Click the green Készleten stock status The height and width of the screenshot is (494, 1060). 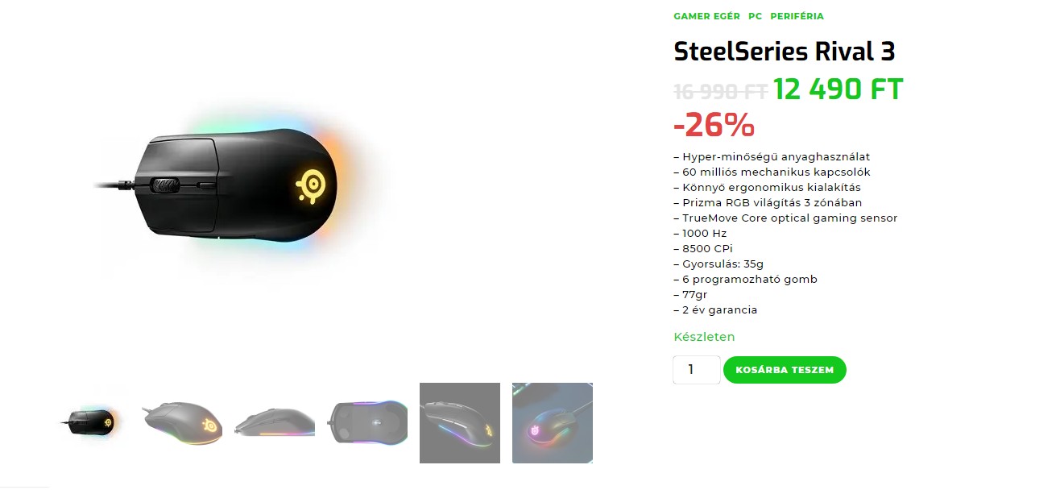(x=704, y=337)
